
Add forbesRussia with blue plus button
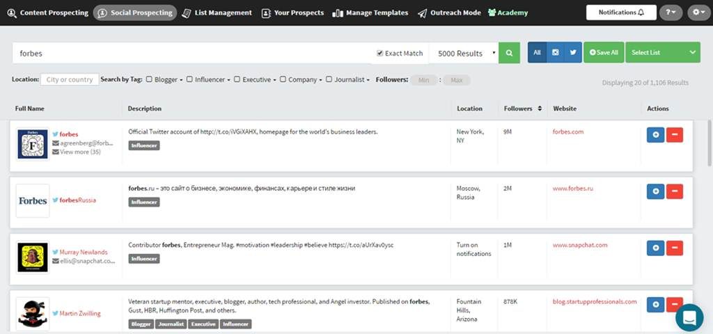pyautogui.click(x=655, y=191)
